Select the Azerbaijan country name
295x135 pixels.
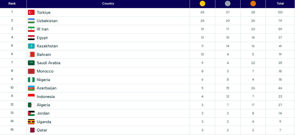coord(47,88)
